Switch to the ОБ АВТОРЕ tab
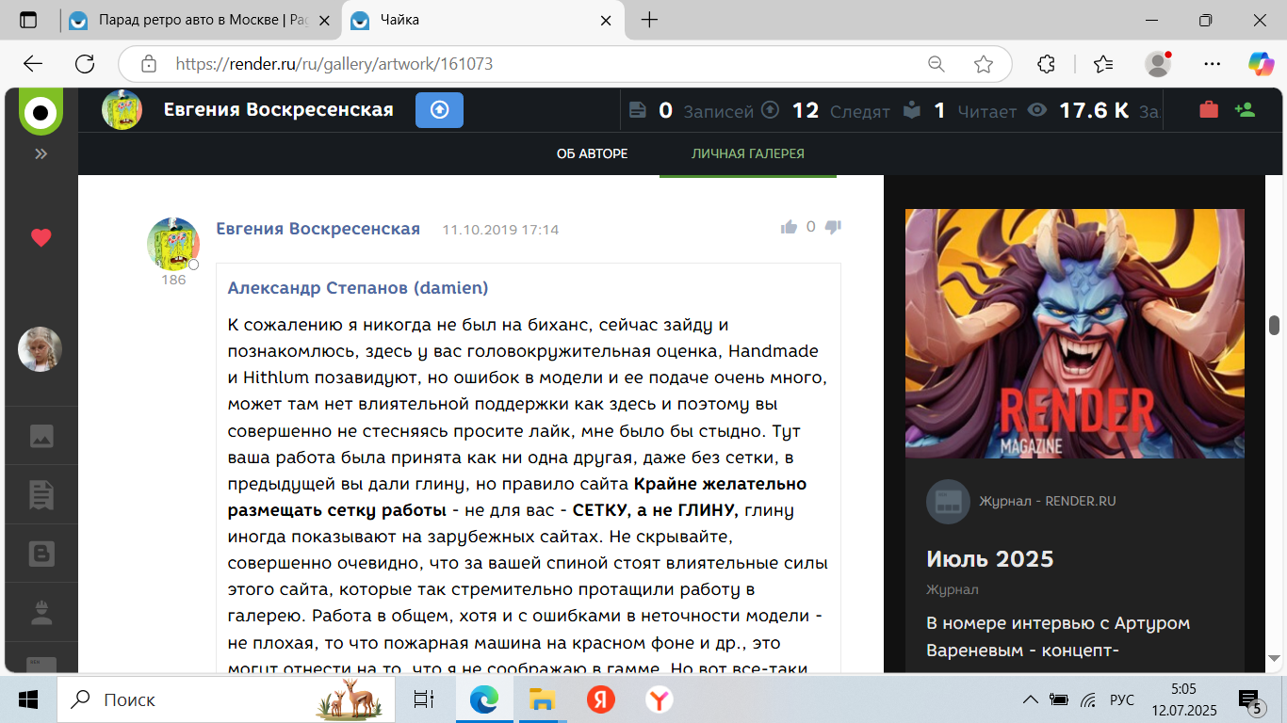The height and width of the screenshot is (723, 1287). 592,153
